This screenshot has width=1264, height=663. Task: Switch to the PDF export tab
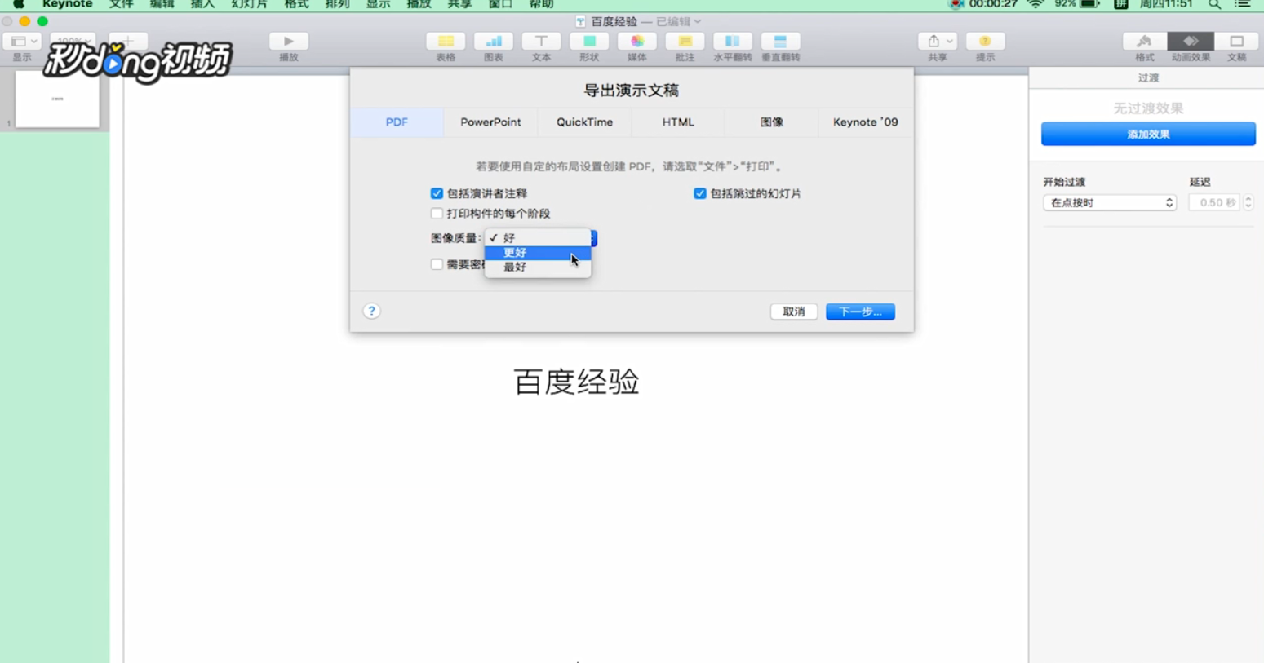[x=397, y=122]
